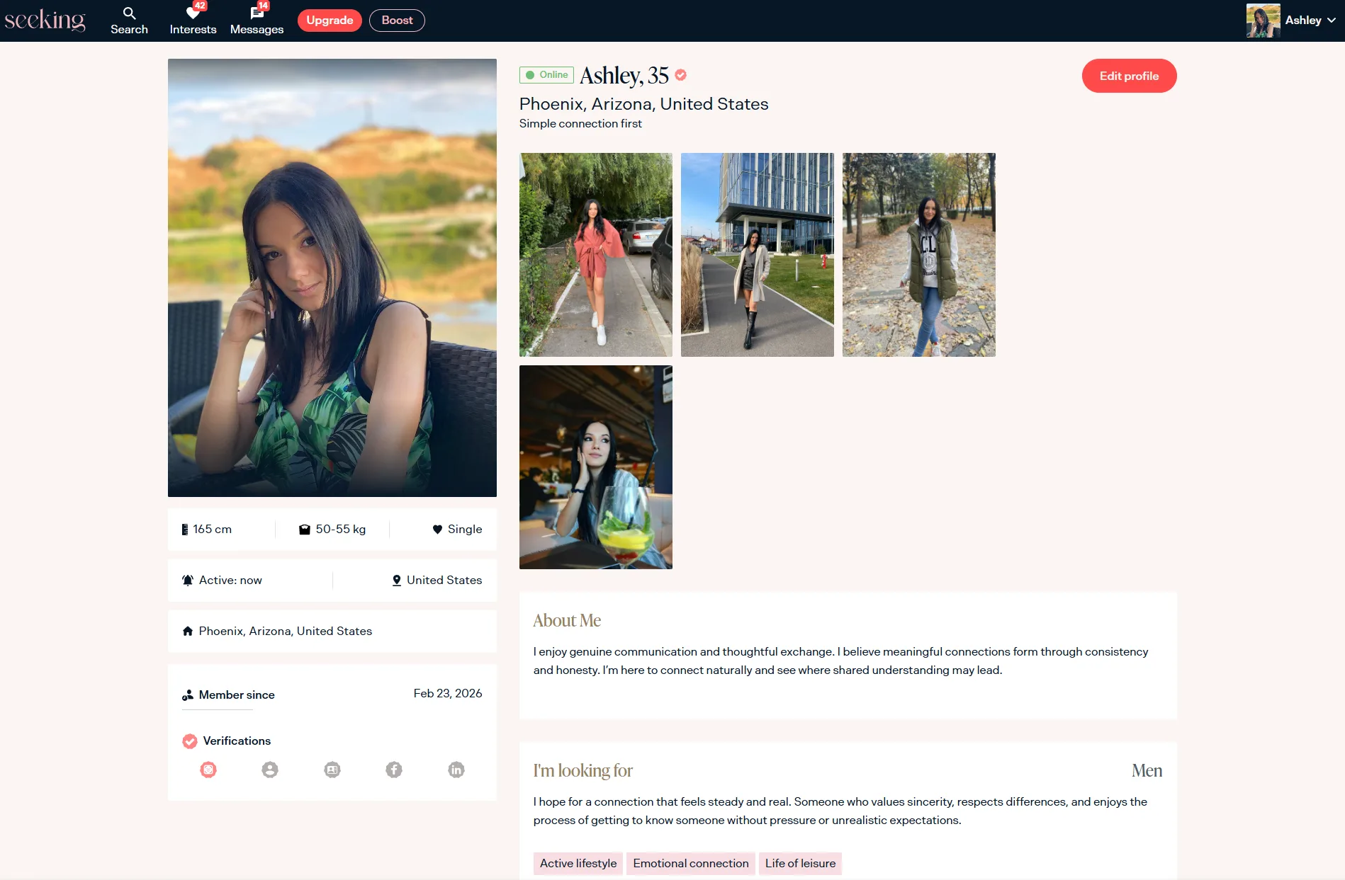This screenshot has width=1345, height=880.
Task: Open the Messages inbox
Action: click(x=257, y=21)
